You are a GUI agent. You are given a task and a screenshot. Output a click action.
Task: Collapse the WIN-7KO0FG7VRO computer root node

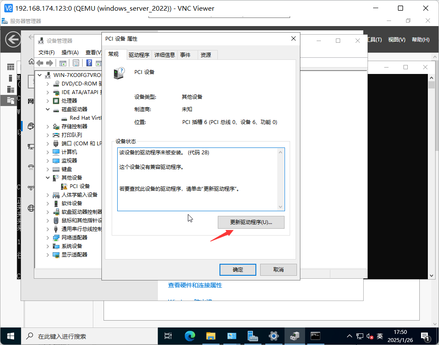40,75
